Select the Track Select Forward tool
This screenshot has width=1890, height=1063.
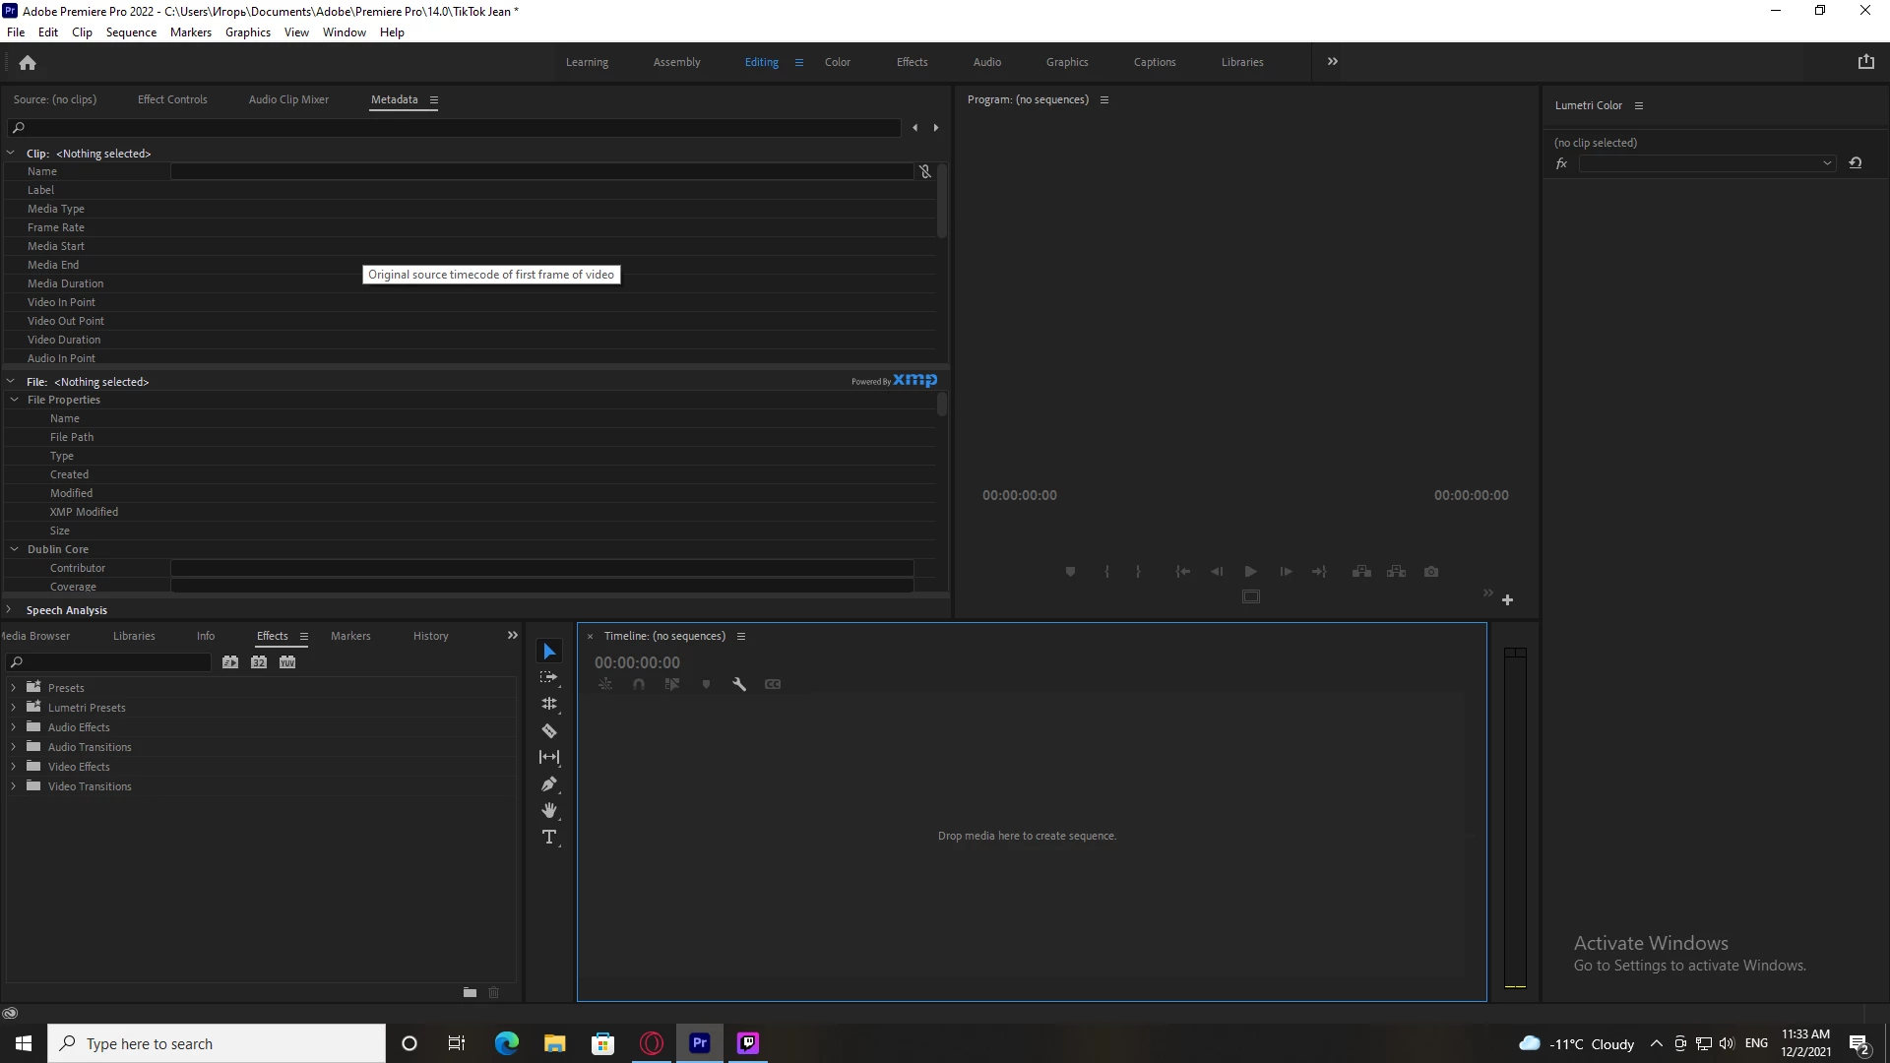click(x=549, y=677)
